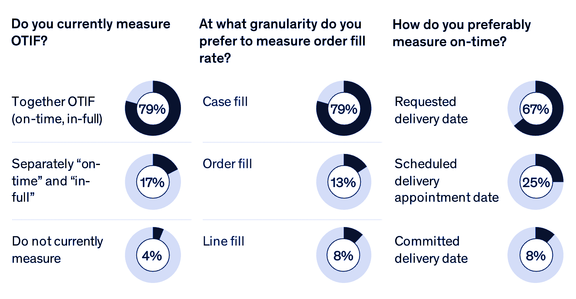
Task: Click the "Requested delivery date" label
Action: coord(431,110)
